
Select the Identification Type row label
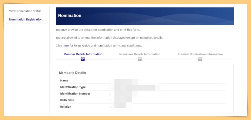coord(73,87)
